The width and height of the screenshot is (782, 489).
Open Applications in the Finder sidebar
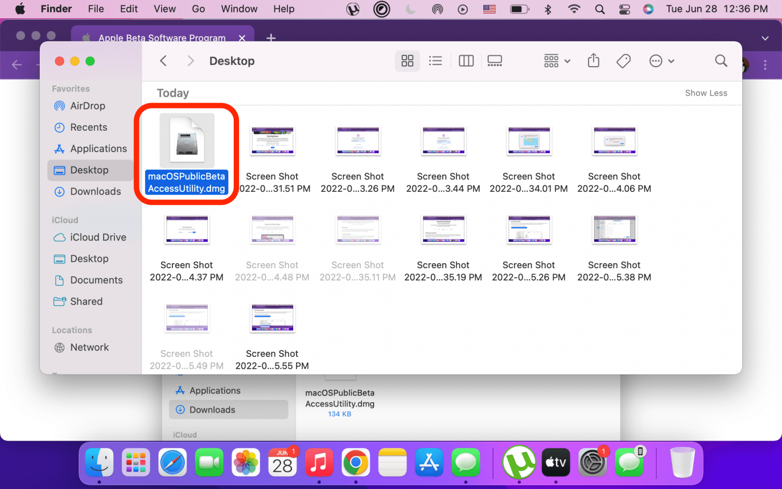click(x=98, y=149)
